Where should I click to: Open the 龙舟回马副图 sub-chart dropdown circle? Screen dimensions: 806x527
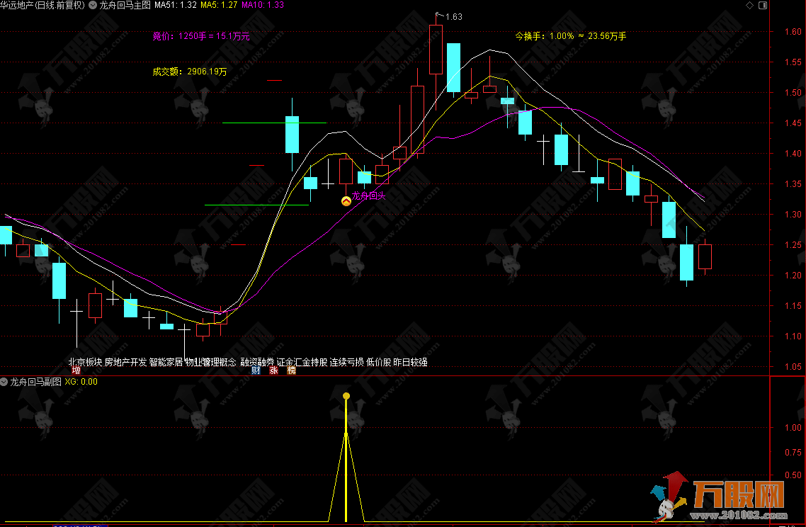click(4, 382)
